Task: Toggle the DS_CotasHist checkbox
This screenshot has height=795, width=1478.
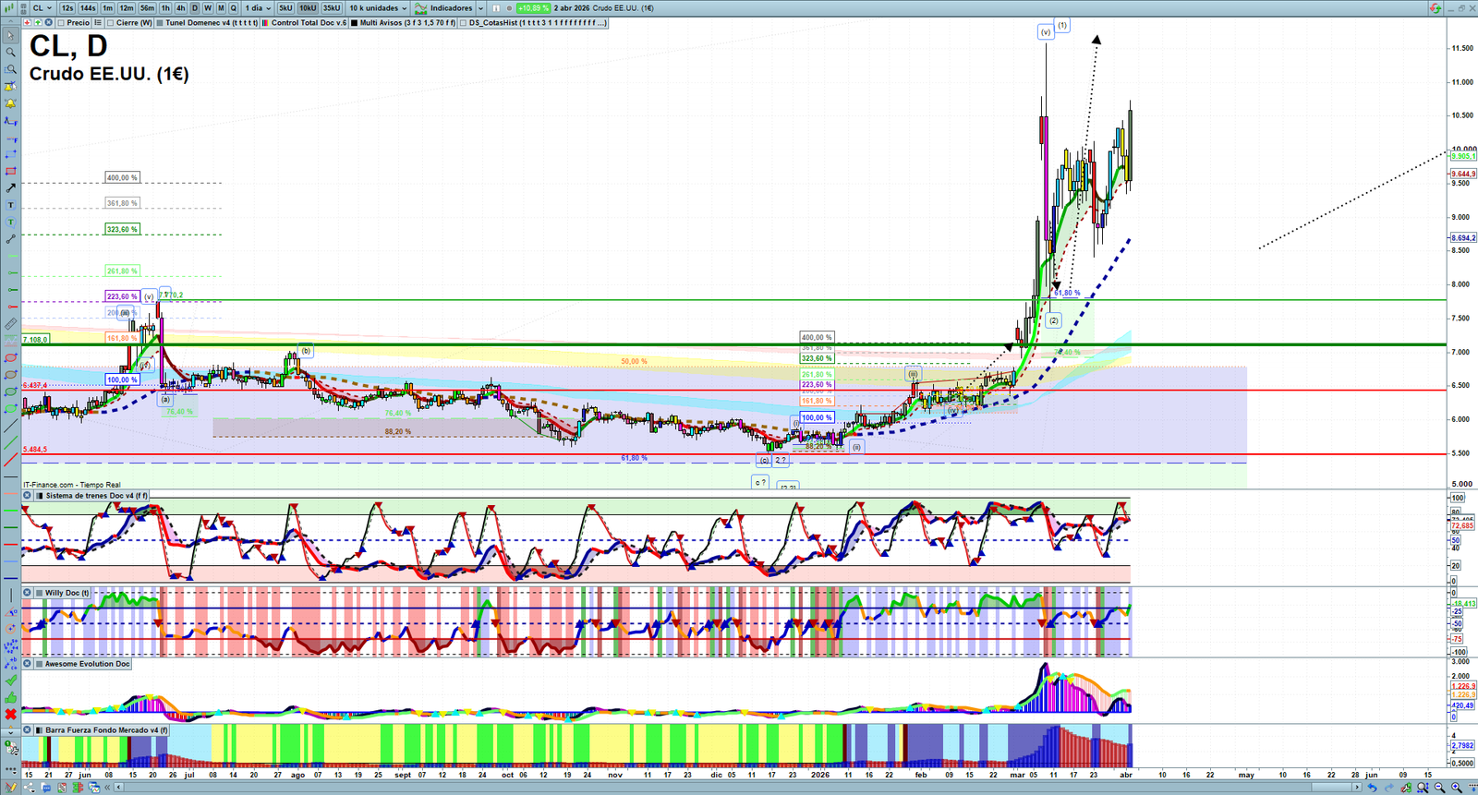Action: coord(465,23)
